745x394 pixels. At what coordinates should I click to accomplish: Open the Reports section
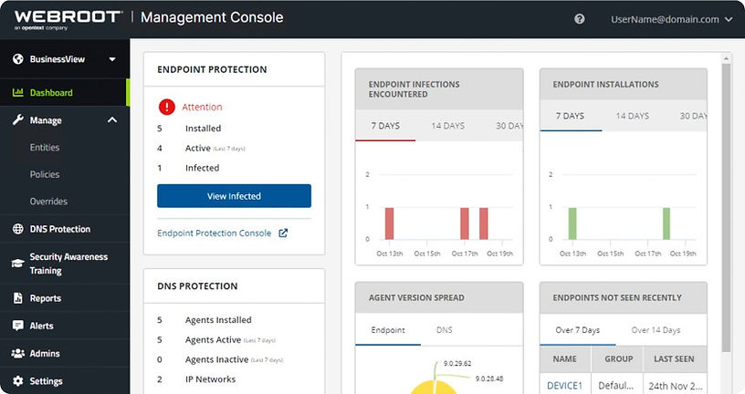point(65,298)
